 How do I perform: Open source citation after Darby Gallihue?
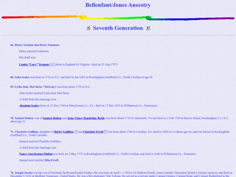pyautogui.click(x=76, y=131)
